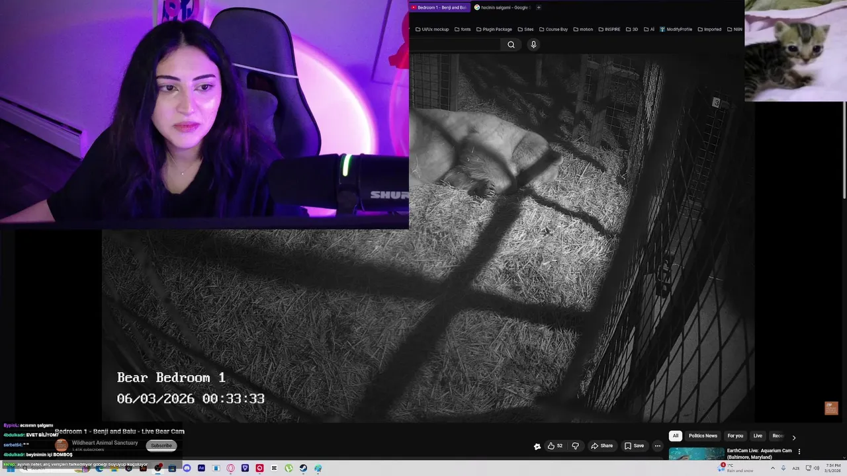Switch to the Google search tab
Screen dimensions: 847x476
pyautogui.click(x=502, y=7)
